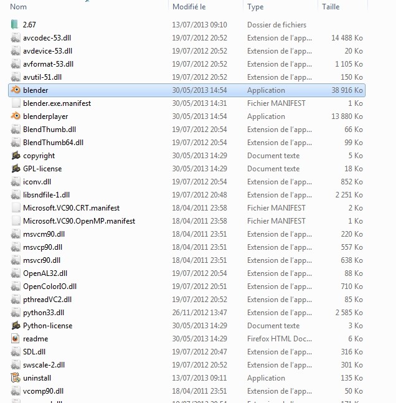The width and height of the screenshot is (396, 403).
Task: Click the OpenAL32.dll file icon
Action: pyautogui.click(x=16, y=273)
